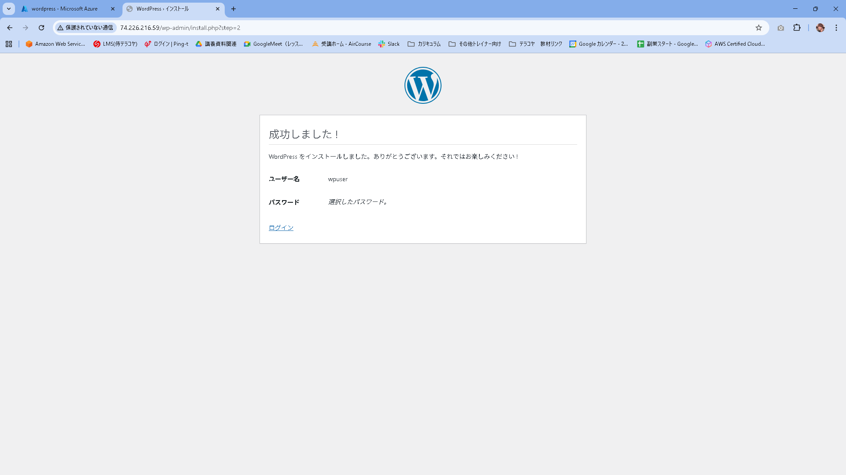Expand the tab search dropdown arrow

pyautogui.click(x=9, y=9)
